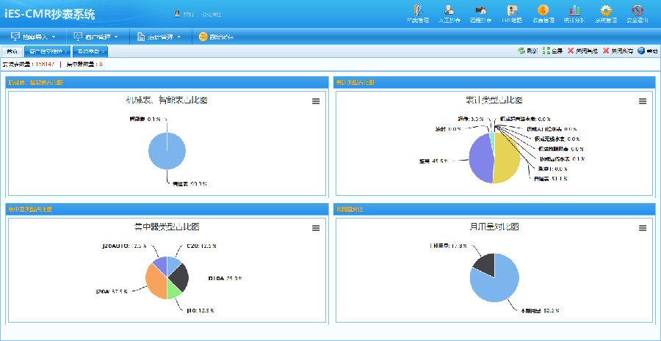Open hamburger menu of meter type chart

tap(643, 101)
